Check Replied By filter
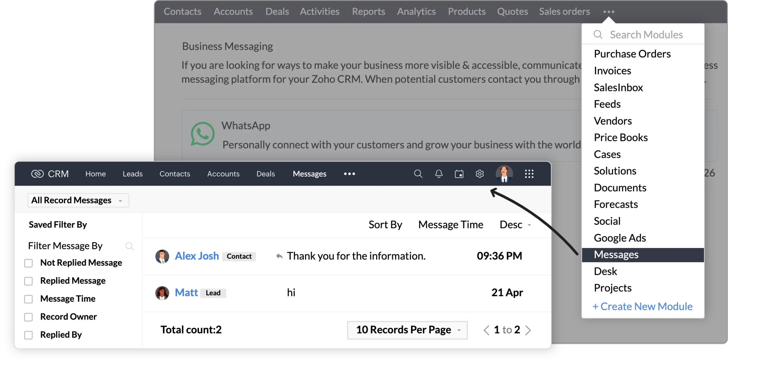The image size is (763, 365). coord(28,335)
